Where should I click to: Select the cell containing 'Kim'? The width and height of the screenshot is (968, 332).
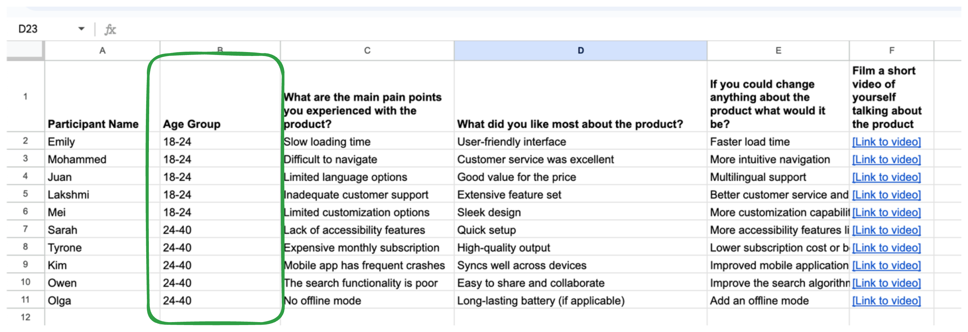(102, 264)
